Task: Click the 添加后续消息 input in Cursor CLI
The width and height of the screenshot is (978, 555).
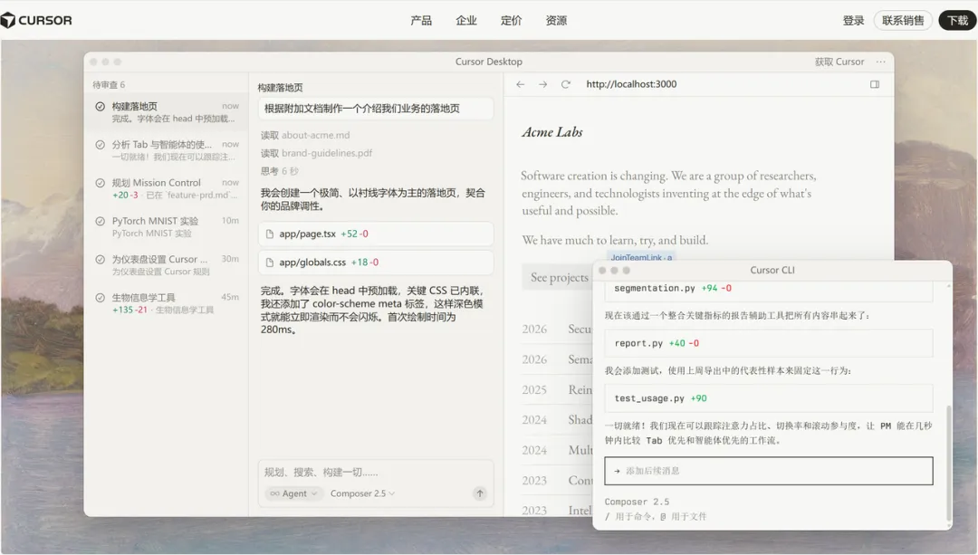Action: coord(769,471)
